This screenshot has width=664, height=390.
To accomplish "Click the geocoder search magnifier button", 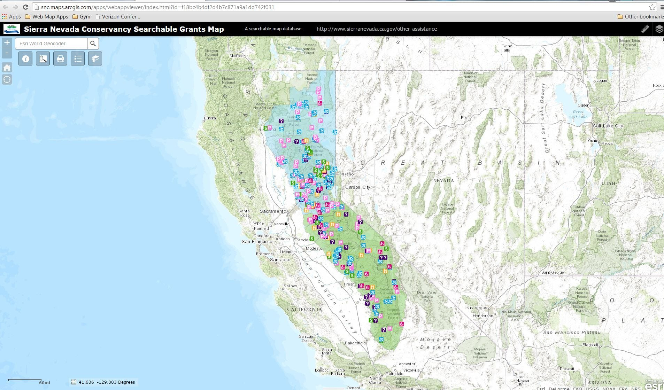I will 93,44.
